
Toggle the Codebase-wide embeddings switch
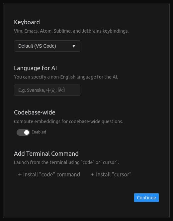click(23, 132)
